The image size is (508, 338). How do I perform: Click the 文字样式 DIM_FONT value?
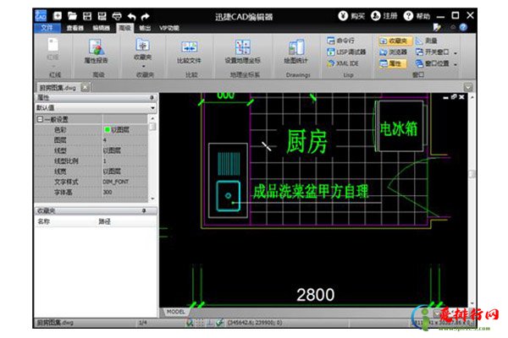click(x=124, y=182)
